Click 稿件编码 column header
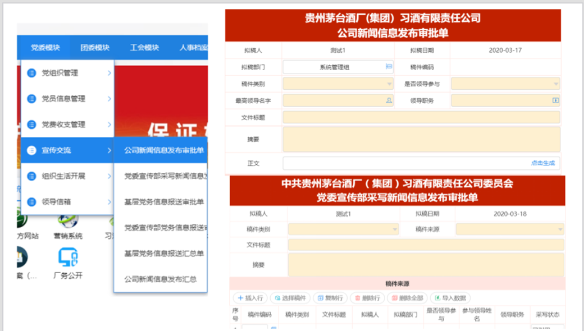This screenshot has width=584, height=331. pyautogui.click(x=259, y=315)
